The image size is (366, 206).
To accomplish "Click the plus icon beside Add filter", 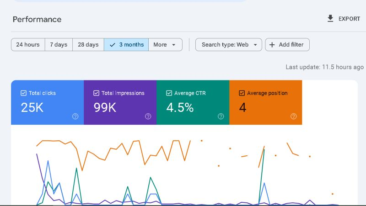I will (x=272, y=45).
